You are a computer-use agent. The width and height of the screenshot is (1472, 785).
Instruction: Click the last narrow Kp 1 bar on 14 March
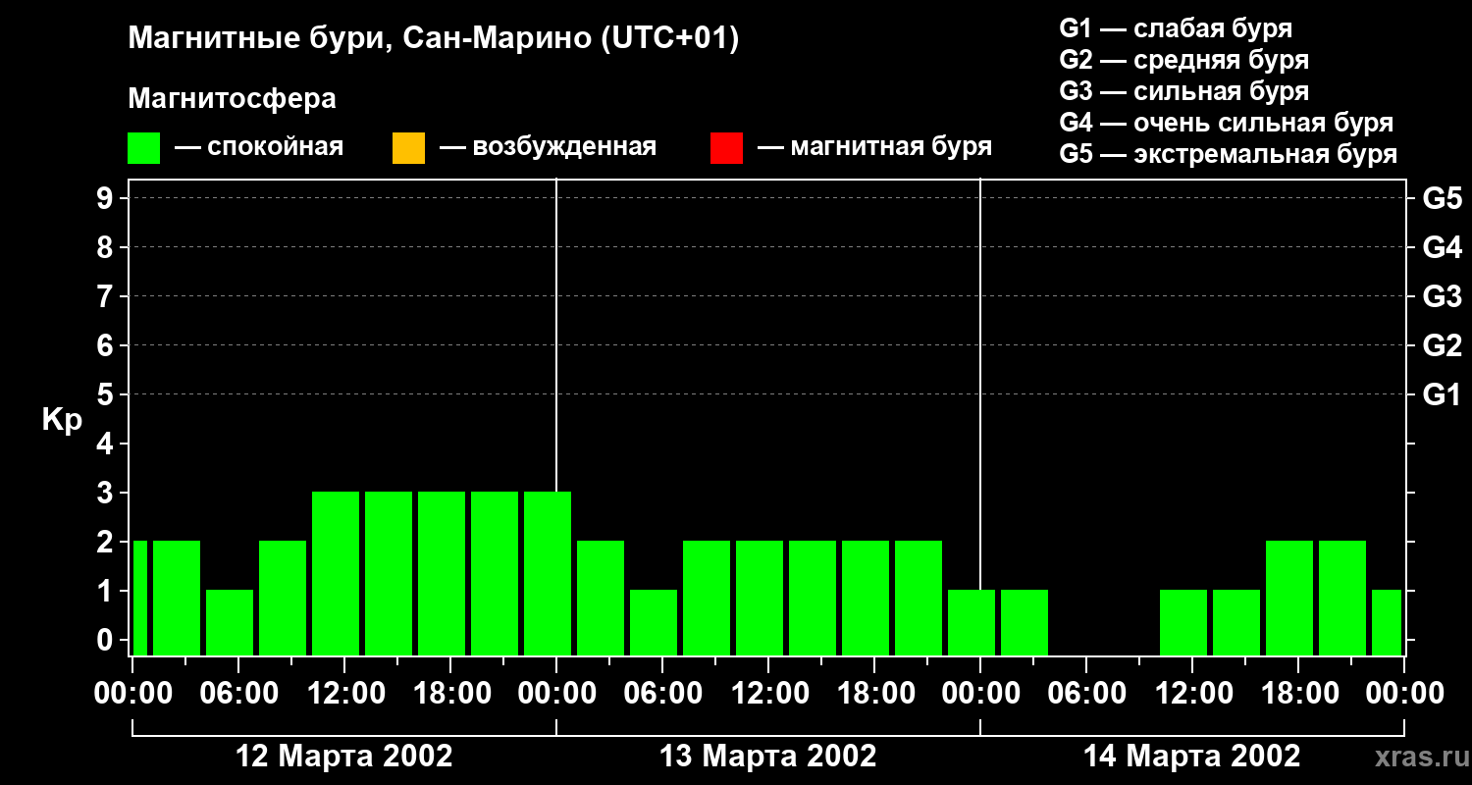1387,622
